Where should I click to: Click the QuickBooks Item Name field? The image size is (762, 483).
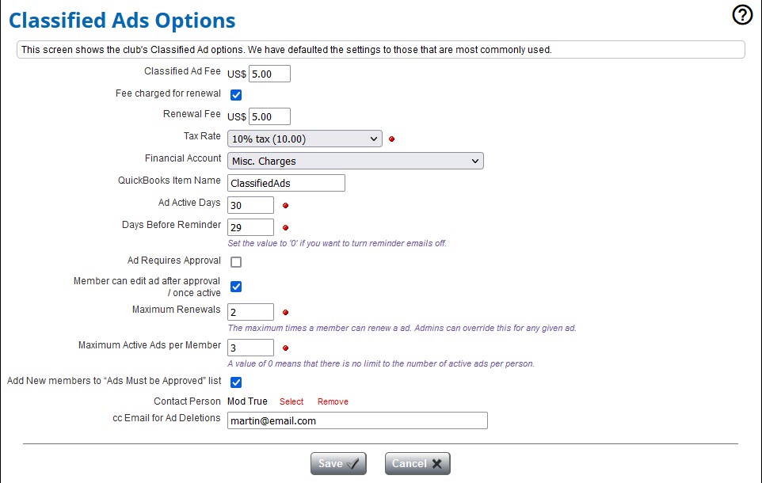click(286, 183)
